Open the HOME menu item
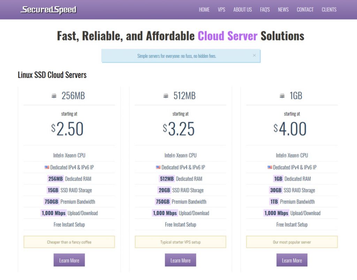 coord(204,9)
